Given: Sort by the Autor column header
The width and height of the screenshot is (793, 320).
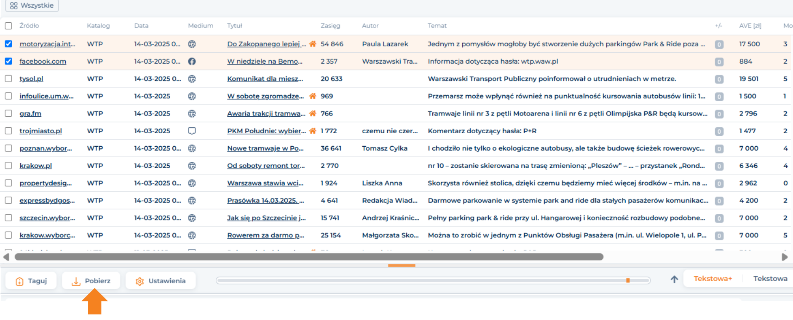Looking at the screenshot, I should point(370,26).
